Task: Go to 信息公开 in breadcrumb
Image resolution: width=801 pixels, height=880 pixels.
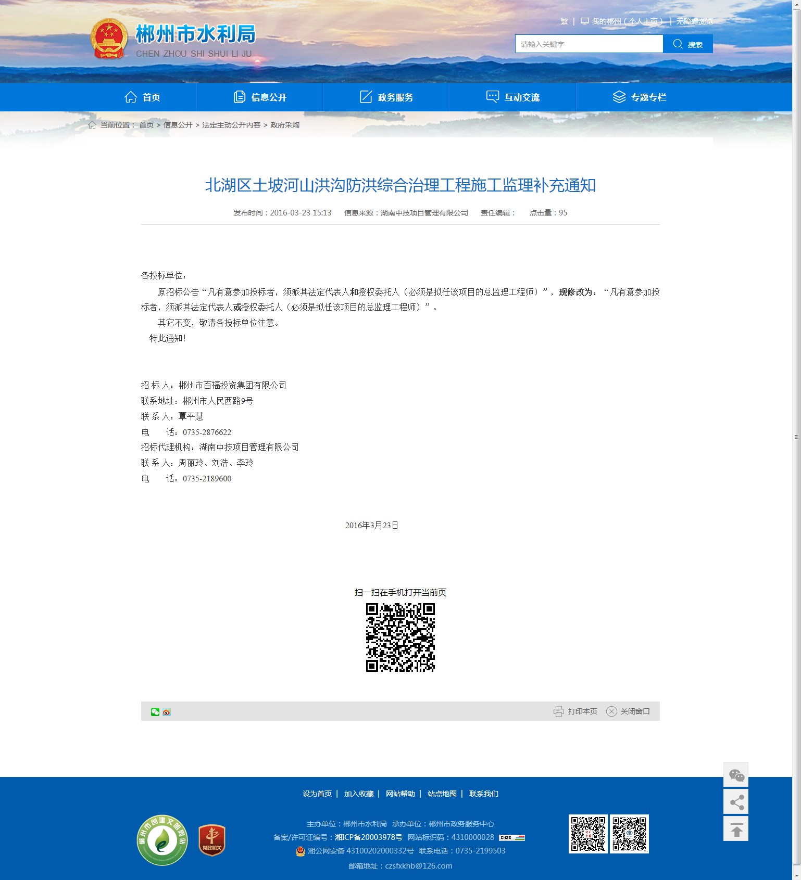Action: [178, 125]
